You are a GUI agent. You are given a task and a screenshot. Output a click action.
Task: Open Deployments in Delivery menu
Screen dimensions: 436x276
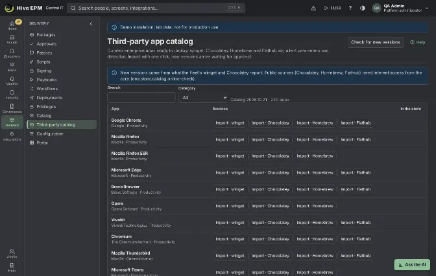(62, 98)
